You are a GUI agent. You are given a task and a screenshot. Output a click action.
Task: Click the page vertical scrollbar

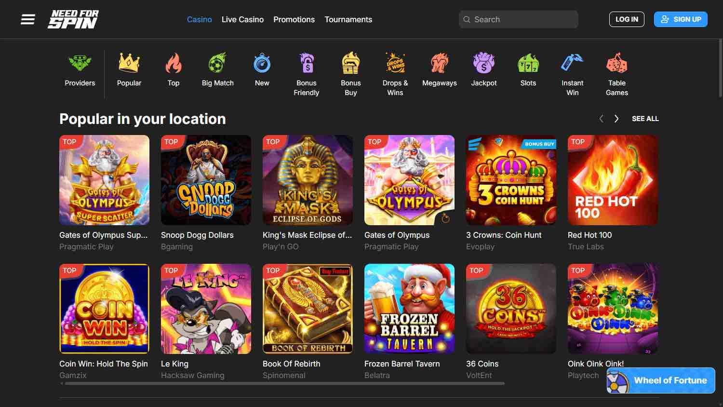721,68
